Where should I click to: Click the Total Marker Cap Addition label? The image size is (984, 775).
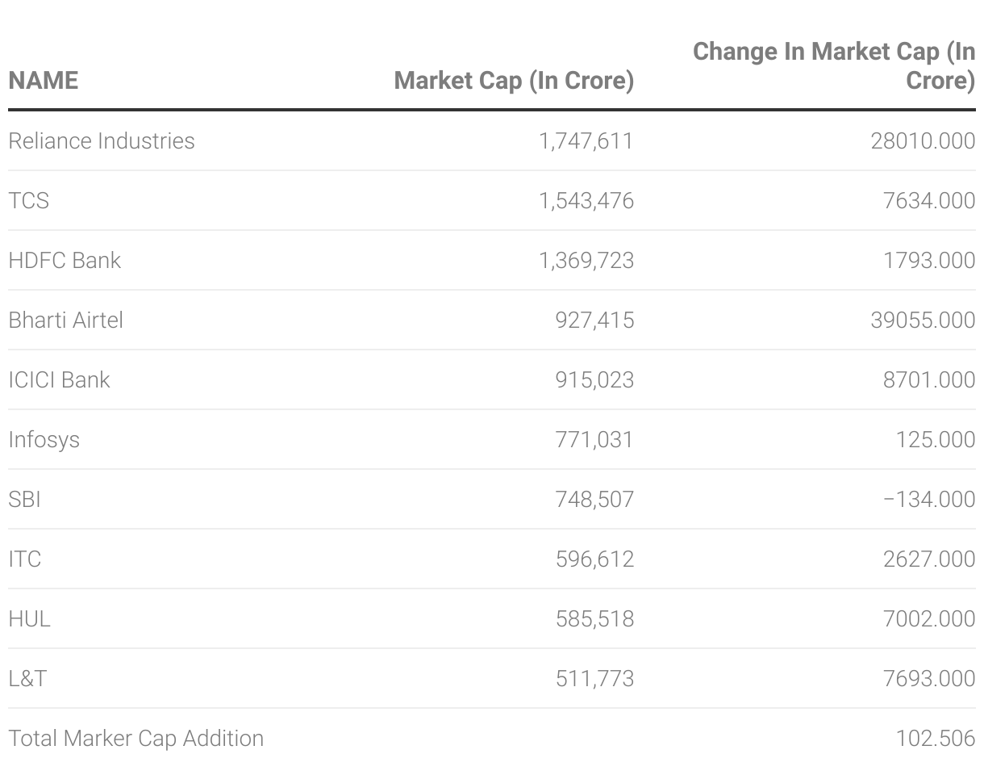tap(136, 738)
